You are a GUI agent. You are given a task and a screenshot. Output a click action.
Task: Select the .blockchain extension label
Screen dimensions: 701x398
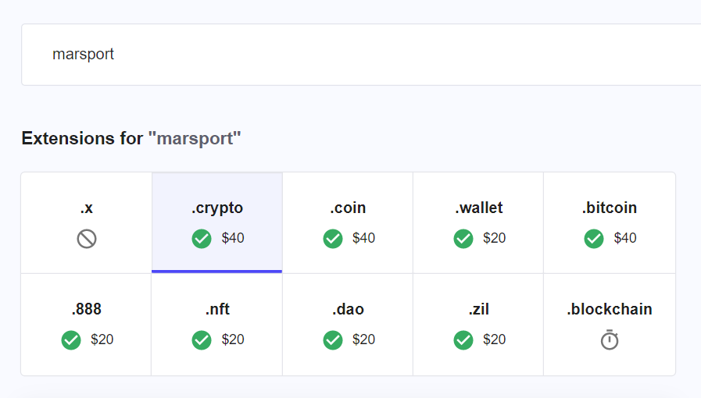coord(610,309)
